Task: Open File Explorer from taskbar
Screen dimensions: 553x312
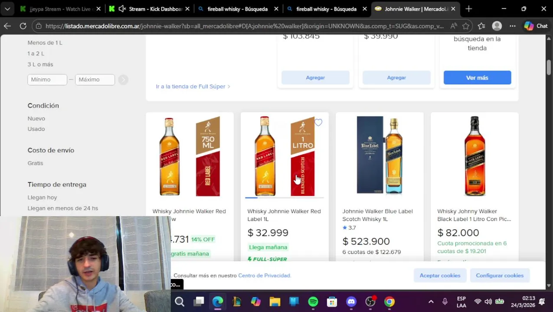Action: 275,302
